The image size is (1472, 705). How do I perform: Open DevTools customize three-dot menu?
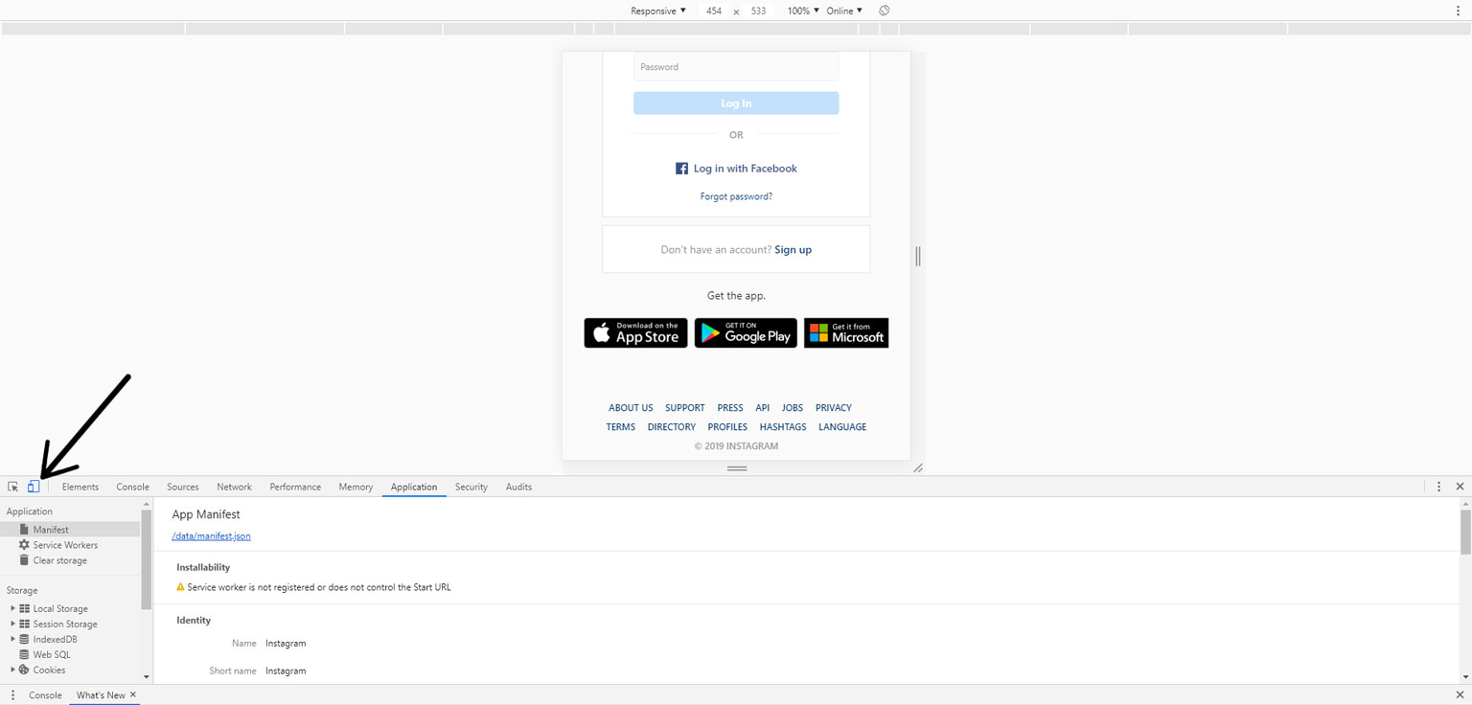(1438, 487)
